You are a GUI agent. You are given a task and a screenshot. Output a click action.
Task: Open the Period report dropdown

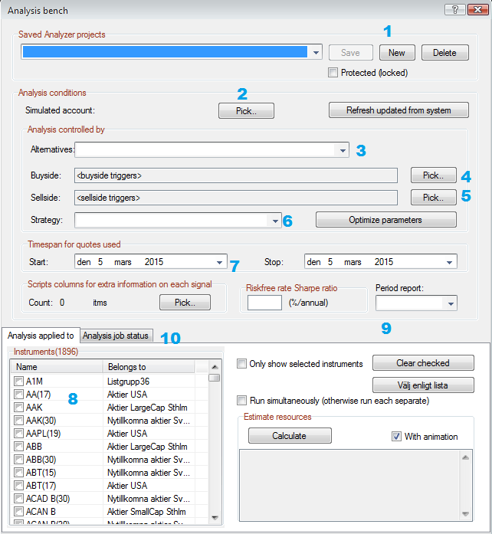point(451,303)
